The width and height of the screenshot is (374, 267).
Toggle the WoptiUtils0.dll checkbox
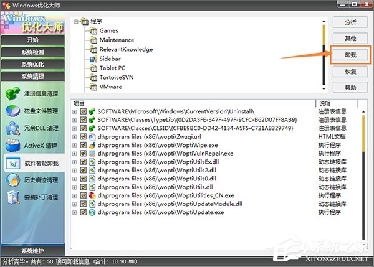tap(84, 179)
